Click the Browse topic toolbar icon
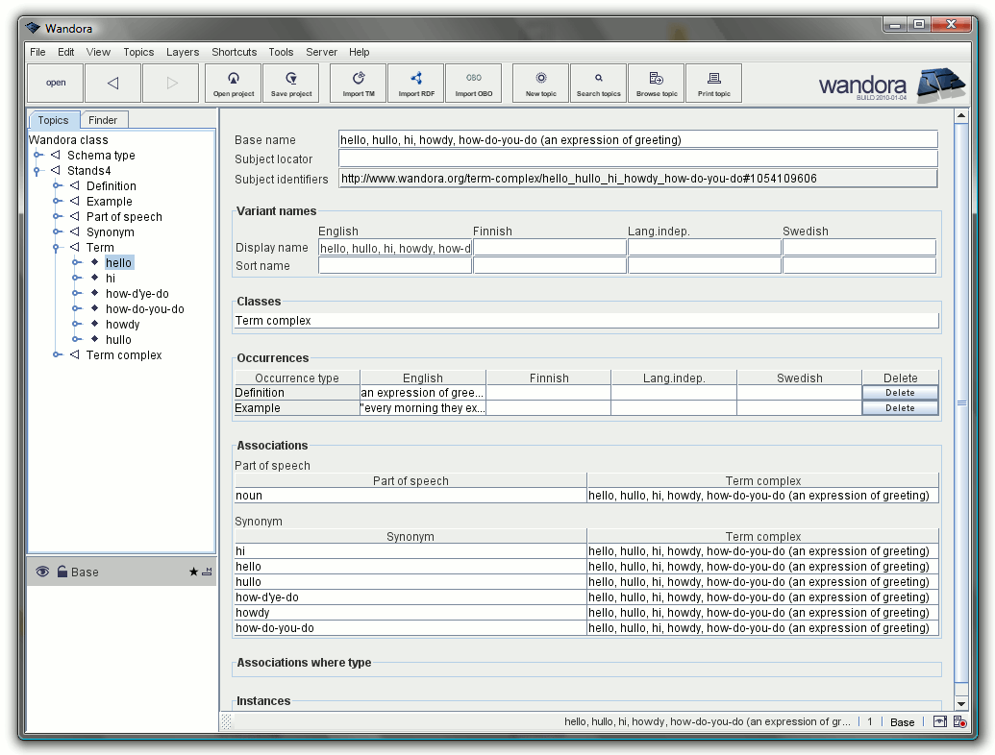The width and height of the screenshot is (995, 755). [656, 83]
